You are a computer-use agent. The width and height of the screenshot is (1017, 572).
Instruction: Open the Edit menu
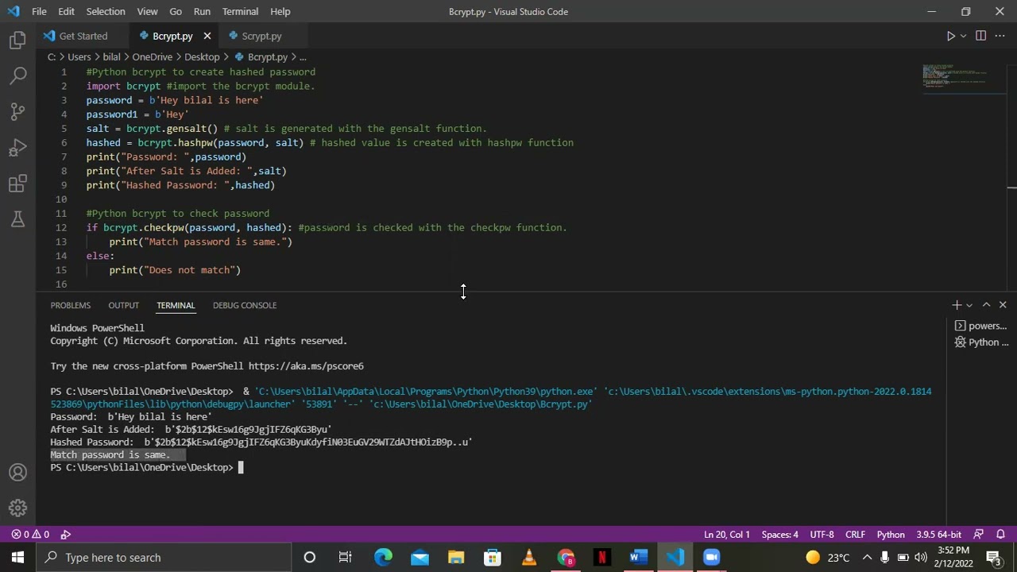(x=66, y=11)
